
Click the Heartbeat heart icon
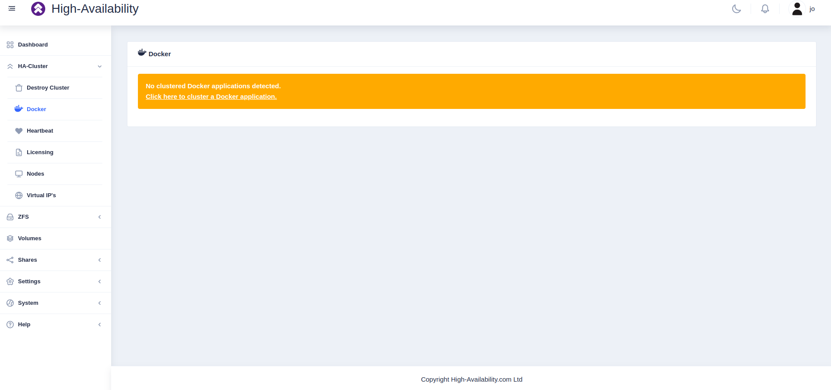pos(19,131)
